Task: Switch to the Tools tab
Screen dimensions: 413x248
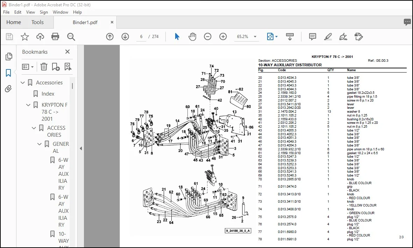Action: 37,22
